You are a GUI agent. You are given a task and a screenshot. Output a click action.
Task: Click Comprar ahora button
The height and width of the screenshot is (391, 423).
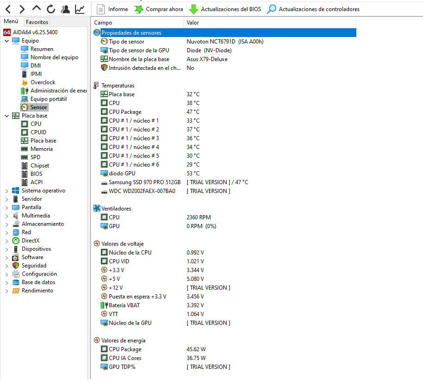[x=158, y=9]
